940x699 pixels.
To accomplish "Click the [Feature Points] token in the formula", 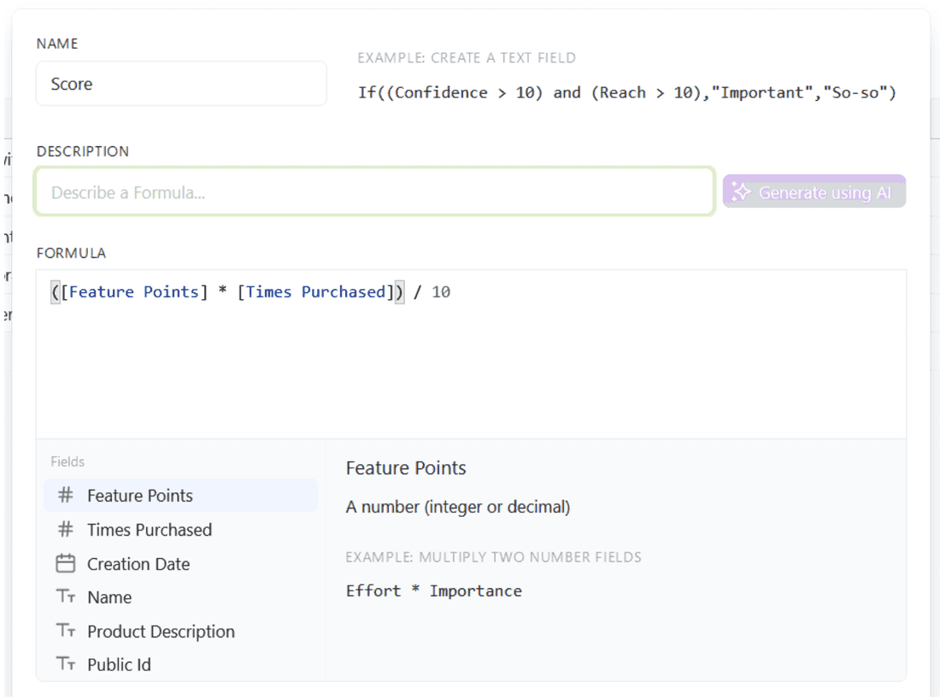I will (134, 292).
